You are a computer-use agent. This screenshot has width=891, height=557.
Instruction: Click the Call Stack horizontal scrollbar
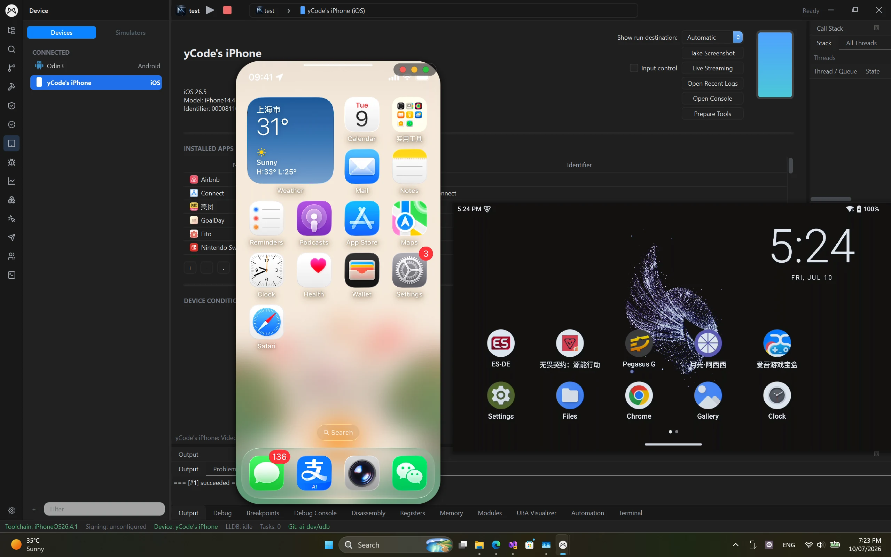click(x=831, y=199)
